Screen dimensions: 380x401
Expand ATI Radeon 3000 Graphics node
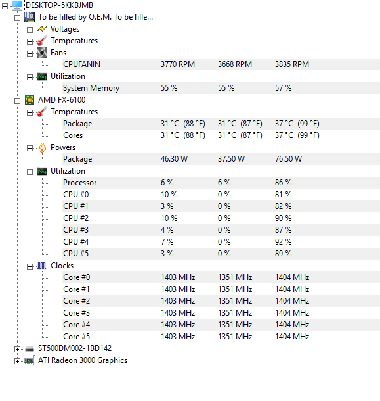(x=17, y=361)
